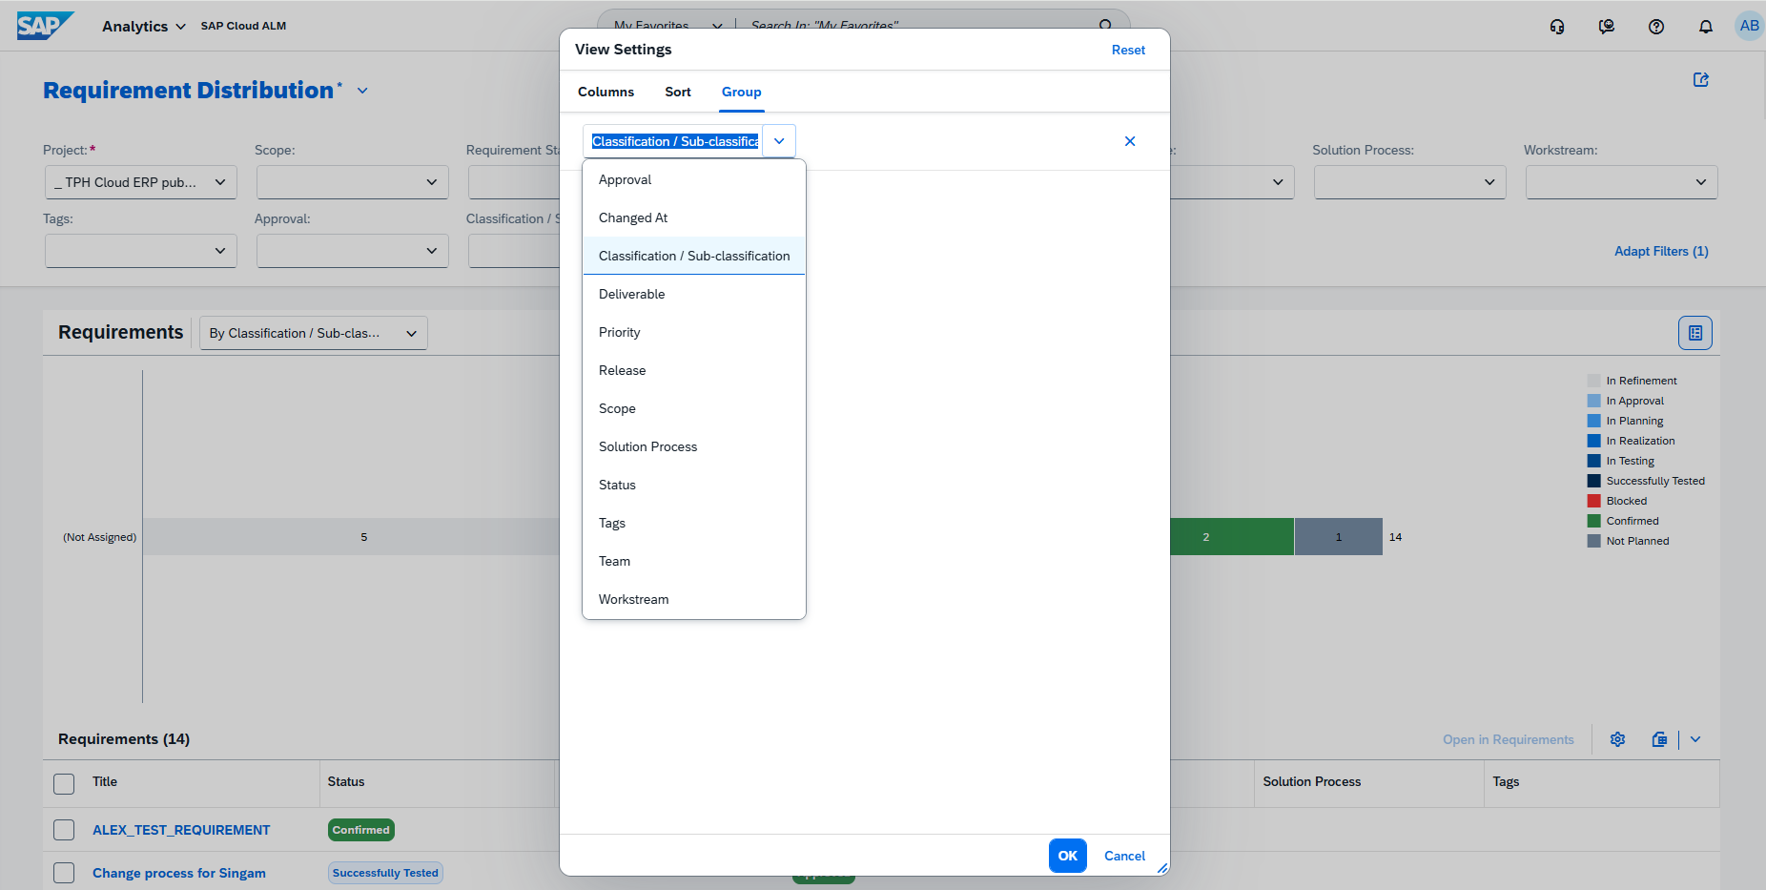
Task: Open the support headset icon
Action: 1557,27
